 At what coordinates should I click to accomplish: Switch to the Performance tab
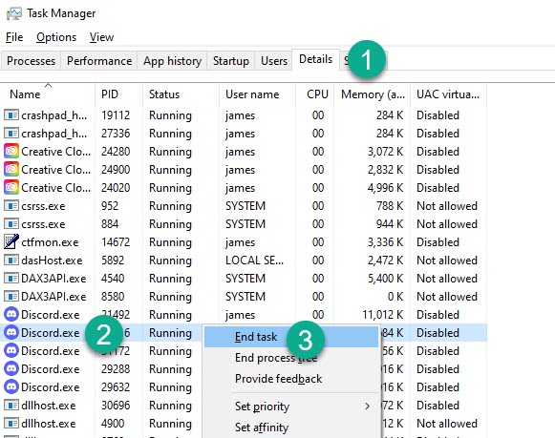pos(99,61)
